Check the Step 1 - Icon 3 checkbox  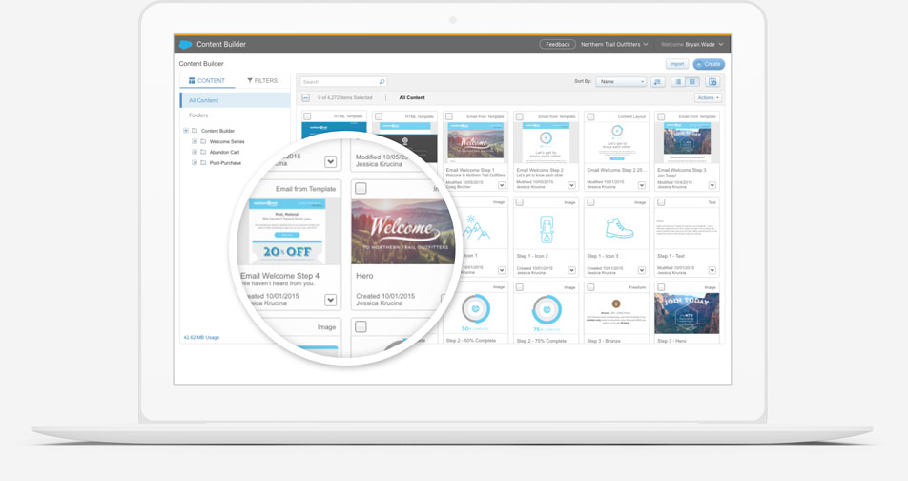point(590,202)
